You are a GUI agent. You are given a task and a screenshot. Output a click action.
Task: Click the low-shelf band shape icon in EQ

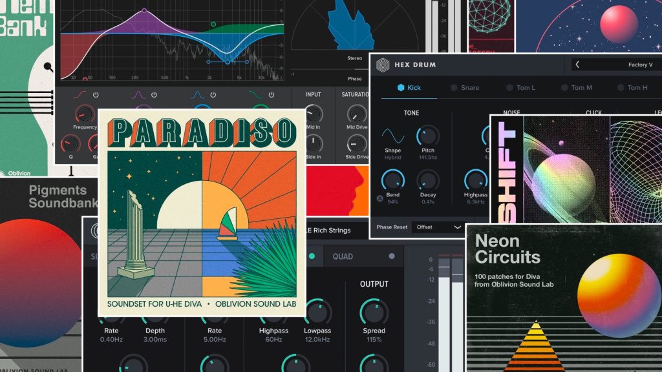coord(80,95)
